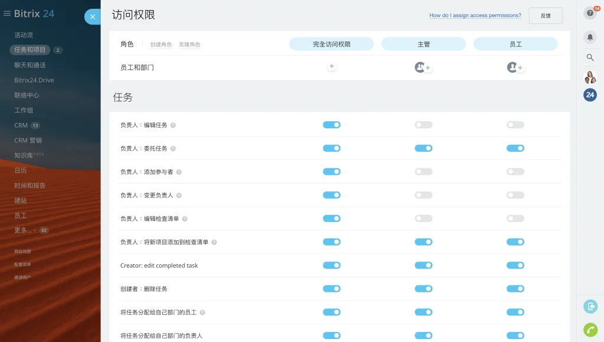
Task: Open 时间和报告 in the sidebar
Action: pos(30,185)
